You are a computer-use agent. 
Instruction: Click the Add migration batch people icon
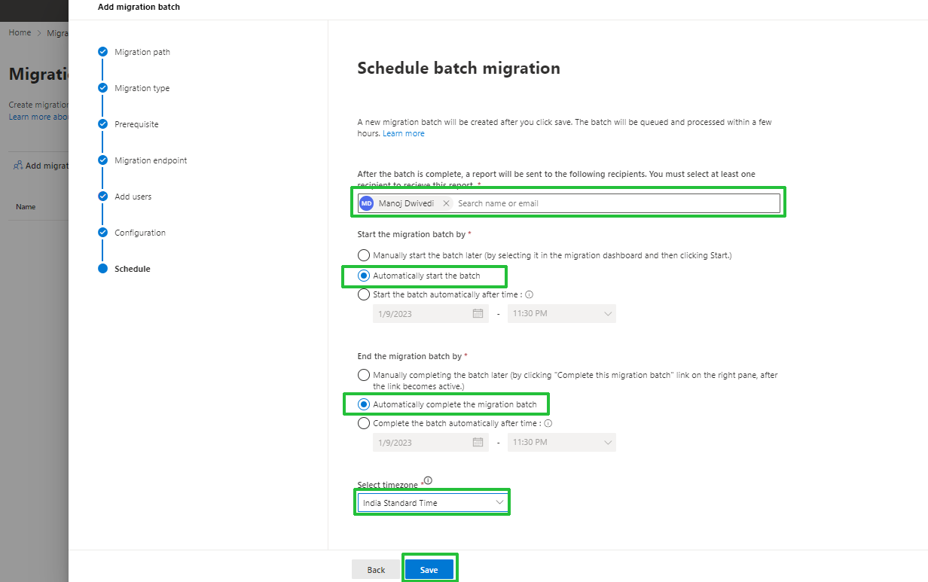tap(17, 166)
